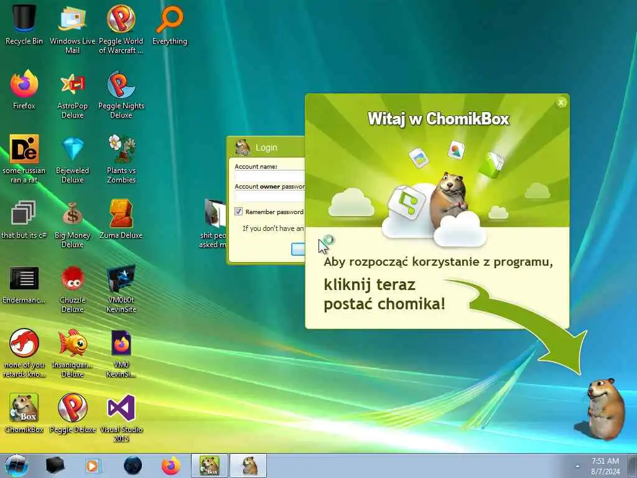Viewport: 637px width, 478px height.
Task: Show hidden system tray icons
Action: tap(577, 466)
